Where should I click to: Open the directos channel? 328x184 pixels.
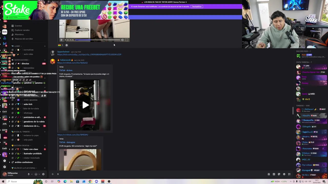pos(28,64)
